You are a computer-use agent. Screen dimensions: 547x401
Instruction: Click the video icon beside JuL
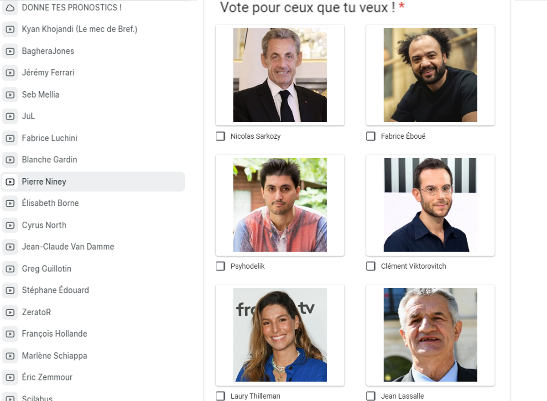coord(10,116)
